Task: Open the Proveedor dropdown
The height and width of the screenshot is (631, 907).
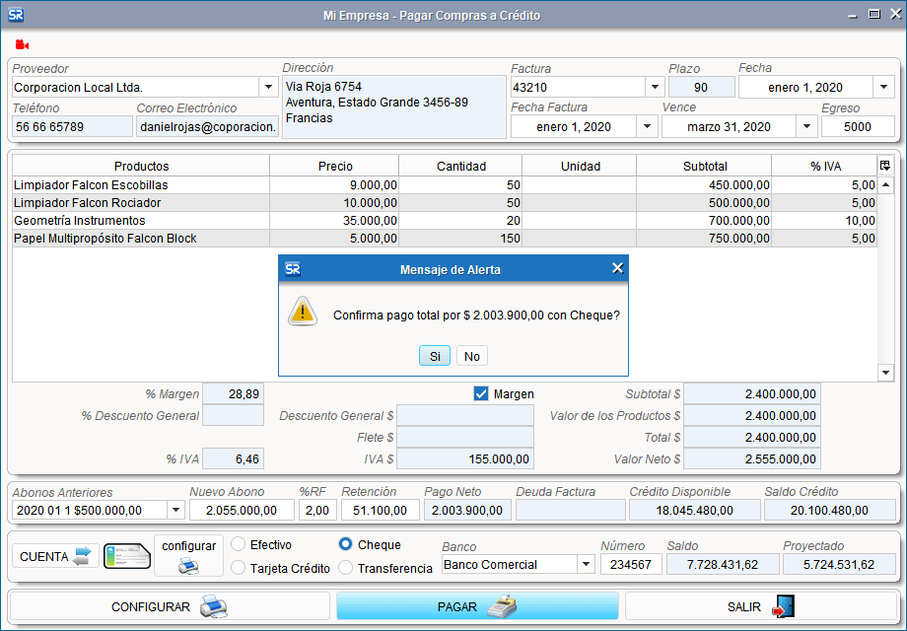Action: click(x=268, y=88)
